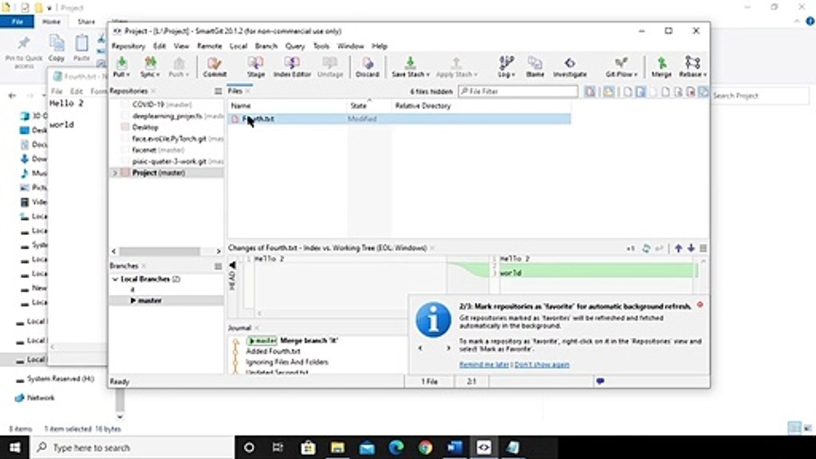Viewport: 816px width, 459px height.
Task: Open the Log tool
Action: 506,63
